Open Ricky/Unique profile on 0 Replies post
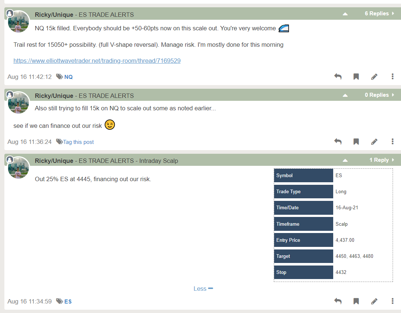The image size is (401, 313). (54, 96)
